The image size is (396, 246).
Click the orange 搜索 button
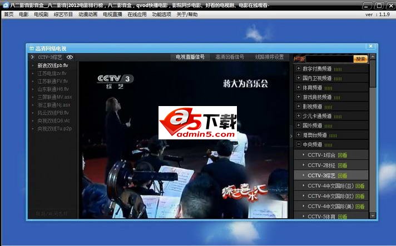(360, 59)
